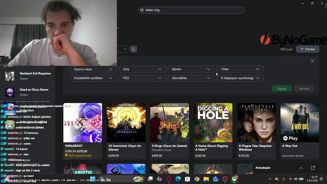
Task: Click the search magnifier icon in the search bar
Action: tap(142, 10)
